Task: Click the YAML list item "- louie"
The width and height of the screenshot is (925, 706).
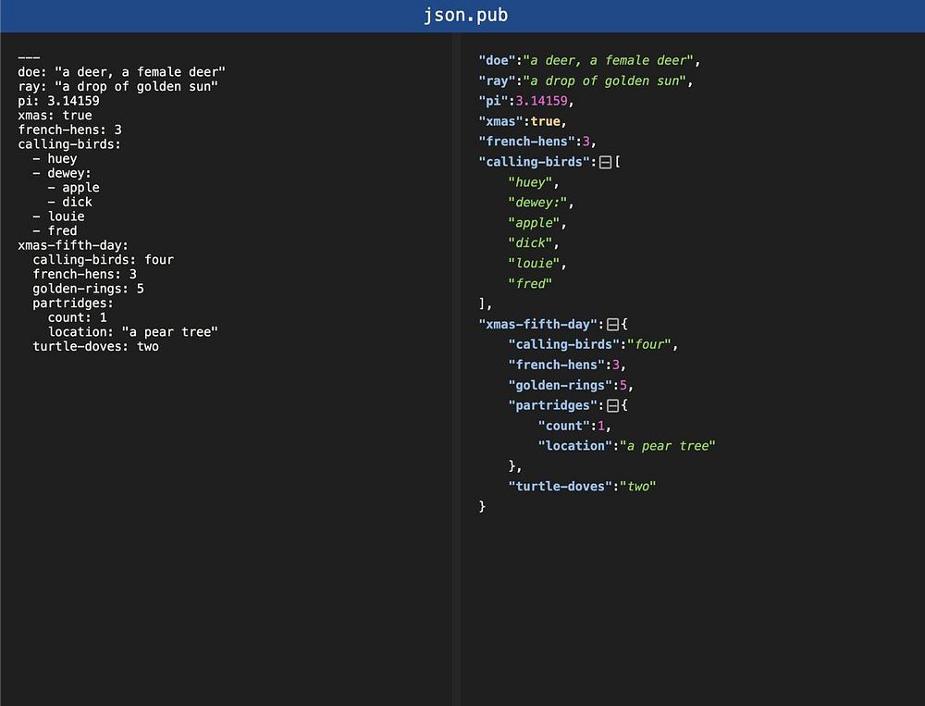Action: pos(58,217)
